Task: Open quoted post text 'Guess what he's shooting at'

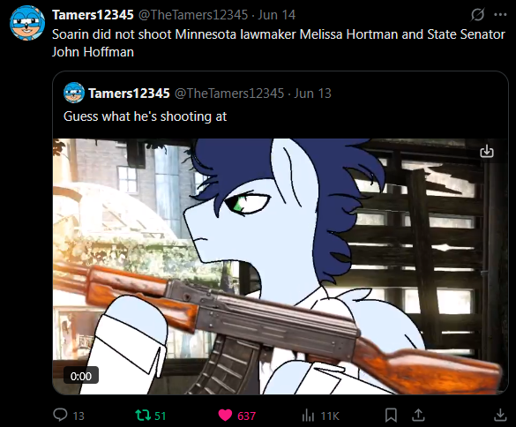Action: 146,116
